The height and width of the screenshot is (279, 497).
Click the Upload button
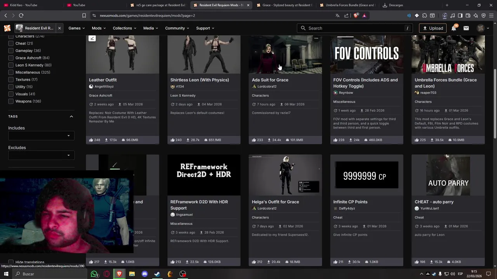pyautogui.click(x=433, y=28)
